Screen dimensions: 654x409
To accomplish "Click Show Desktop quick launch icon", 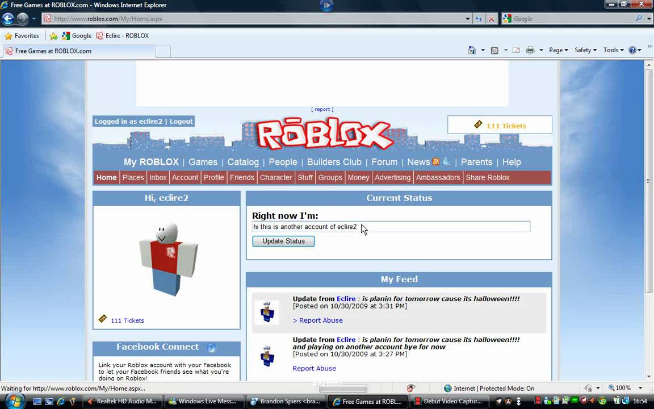I will [37, 402].
